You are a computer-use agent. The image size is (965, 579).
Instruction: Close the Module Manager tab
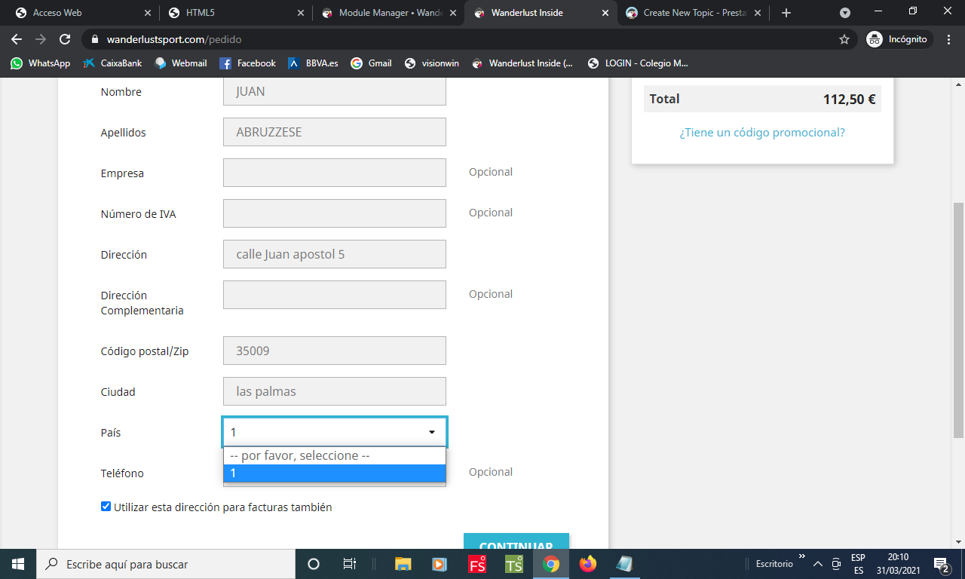click(452, 13)
